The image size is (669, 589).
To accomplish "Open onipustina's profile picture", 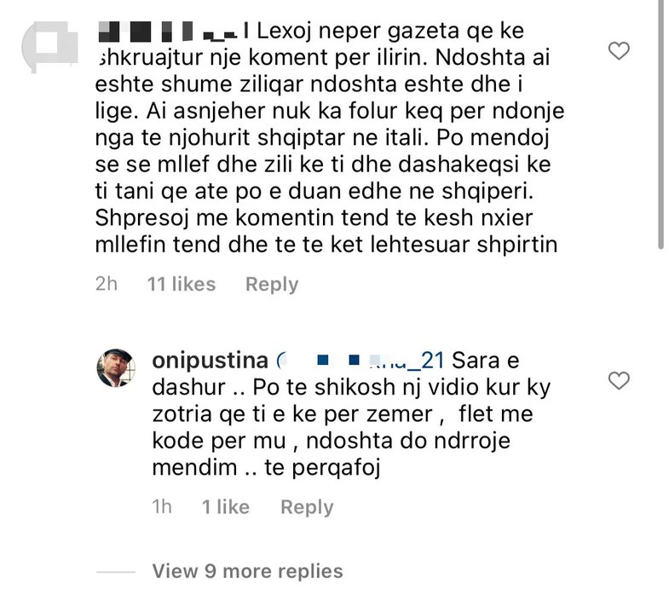I will click(x=116, y=368).
